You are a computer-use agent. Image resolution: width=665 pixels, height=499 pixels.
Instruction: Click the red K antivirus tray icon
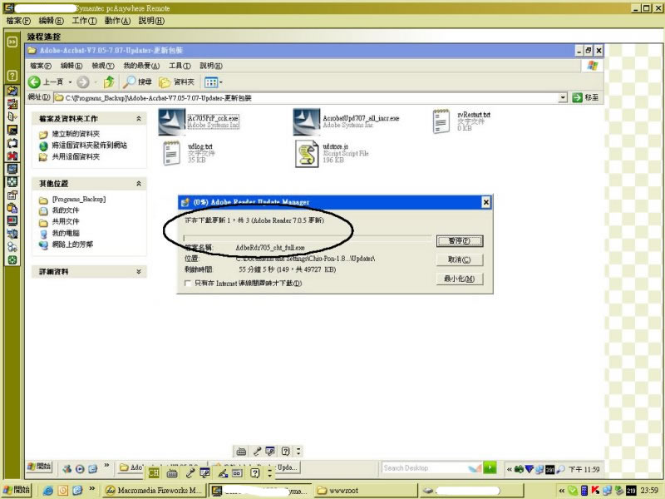[595, 491]
